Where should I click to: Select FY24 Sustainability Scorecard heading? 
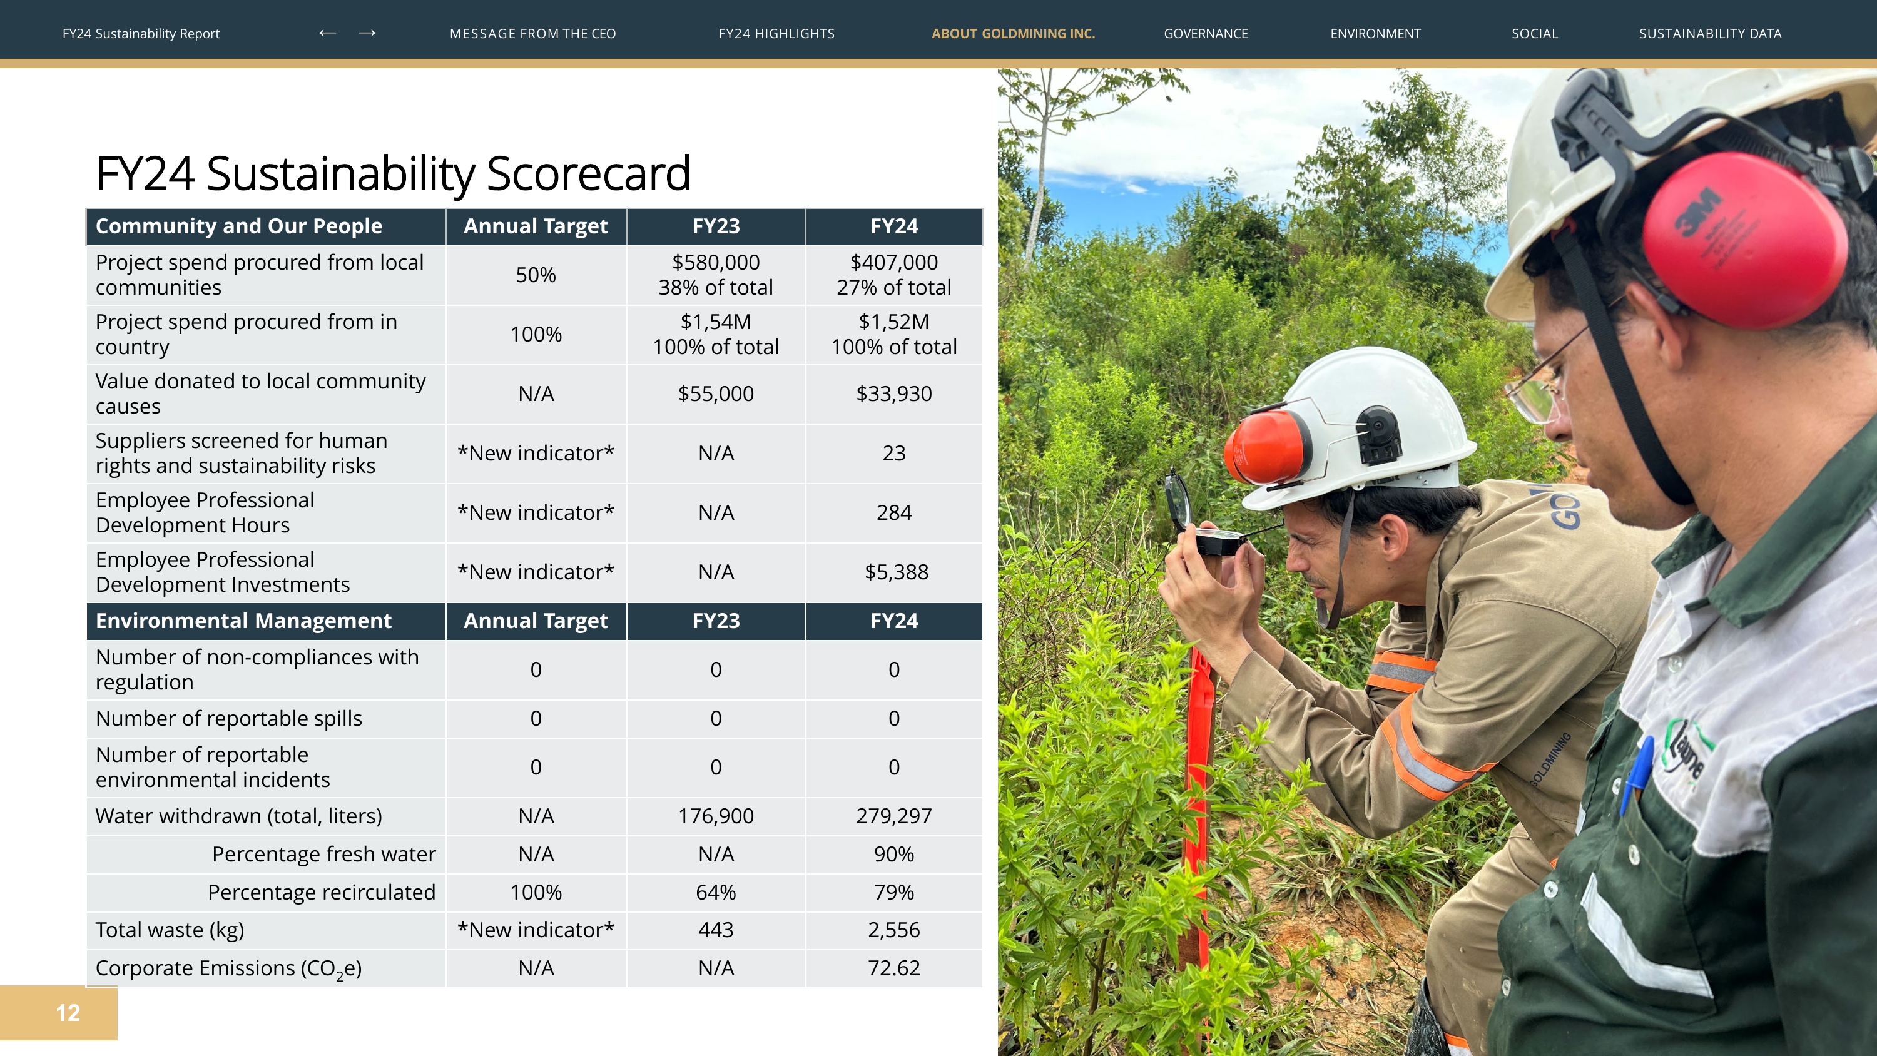pos(393,174)
